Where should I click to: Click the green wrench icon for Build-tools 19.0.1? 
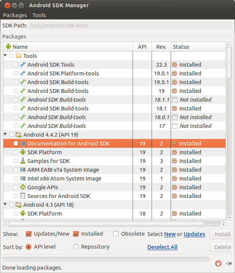(x=22, y=82)
